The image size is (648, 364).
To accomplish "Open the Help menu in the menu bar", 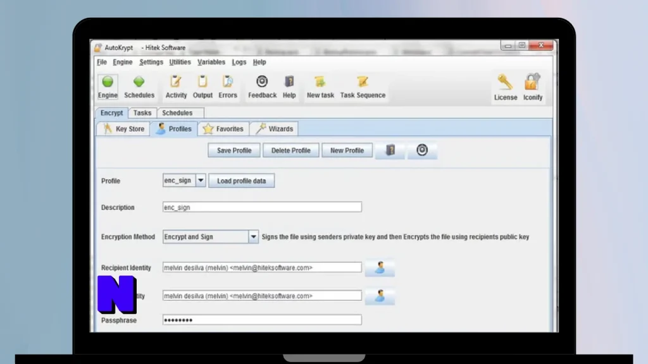I will [x=259, y=62].
